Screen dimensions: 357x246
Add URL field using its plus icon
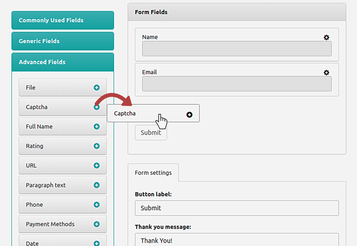click(96, 165)
